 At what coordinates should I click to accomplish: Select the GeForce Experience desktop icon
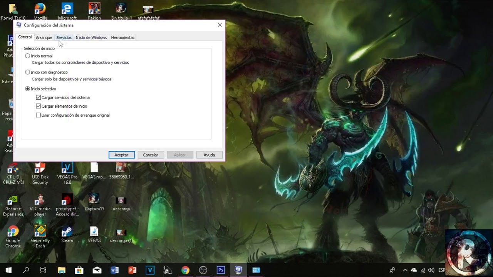pos(13,205)
